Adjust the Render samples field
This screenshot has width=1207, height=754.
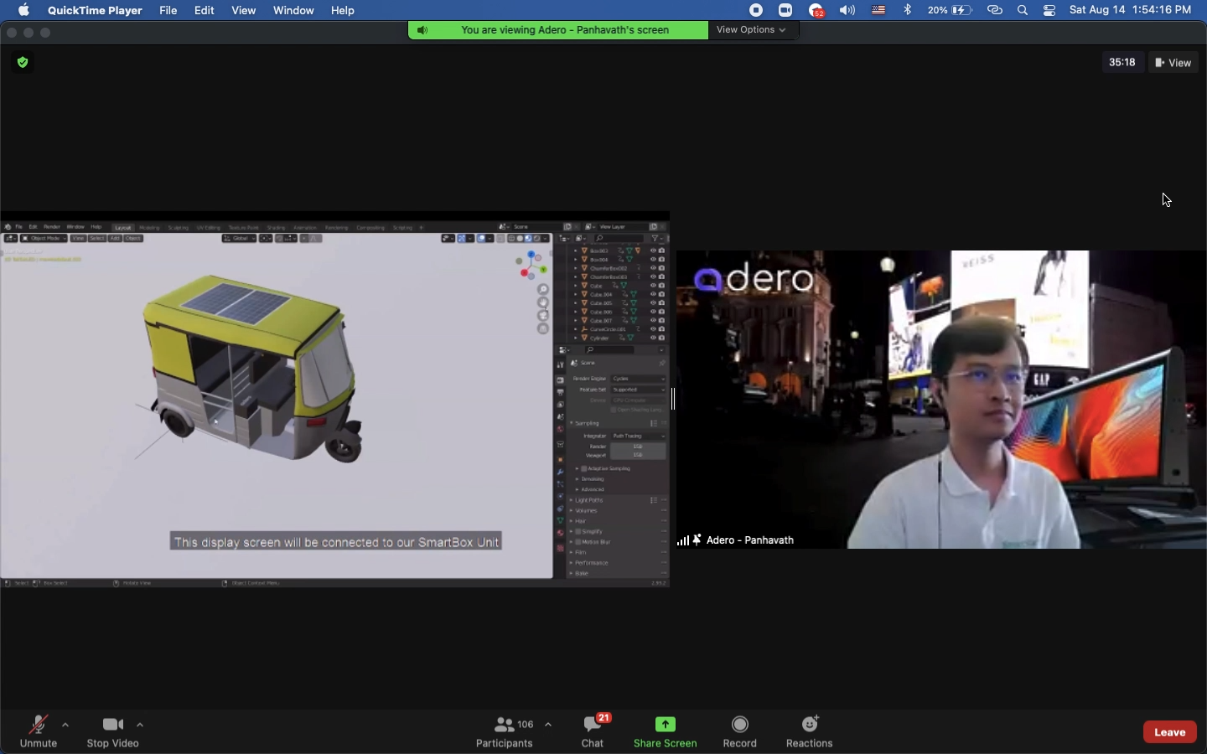[638, 447]
